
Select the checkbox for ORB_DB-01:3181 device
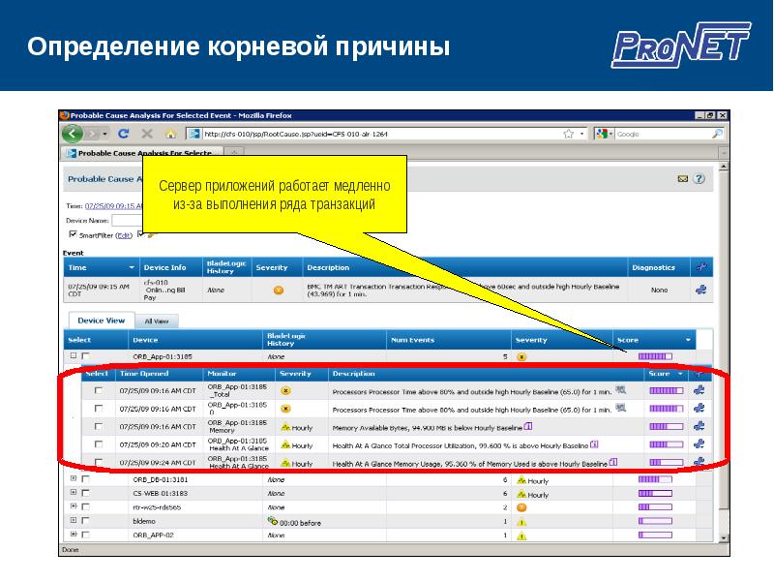(85, 478)
